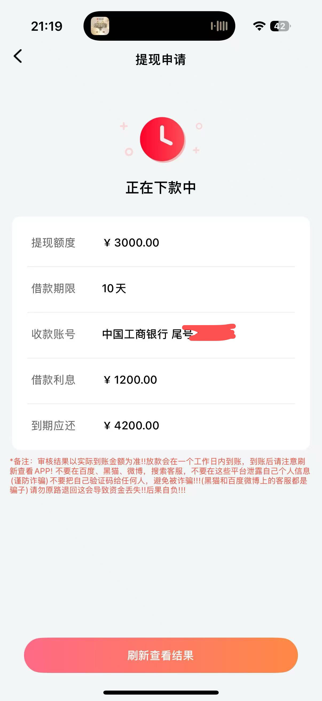Tap the ¥4200.00 repayment amount
This screenshot has height=701, width=322.
point(131,426)
